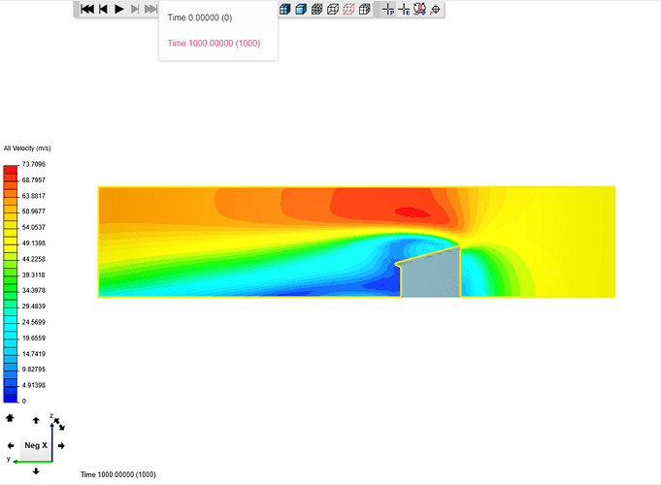Click legend value 24.5699
661x485 pixels.
[34, 322]
